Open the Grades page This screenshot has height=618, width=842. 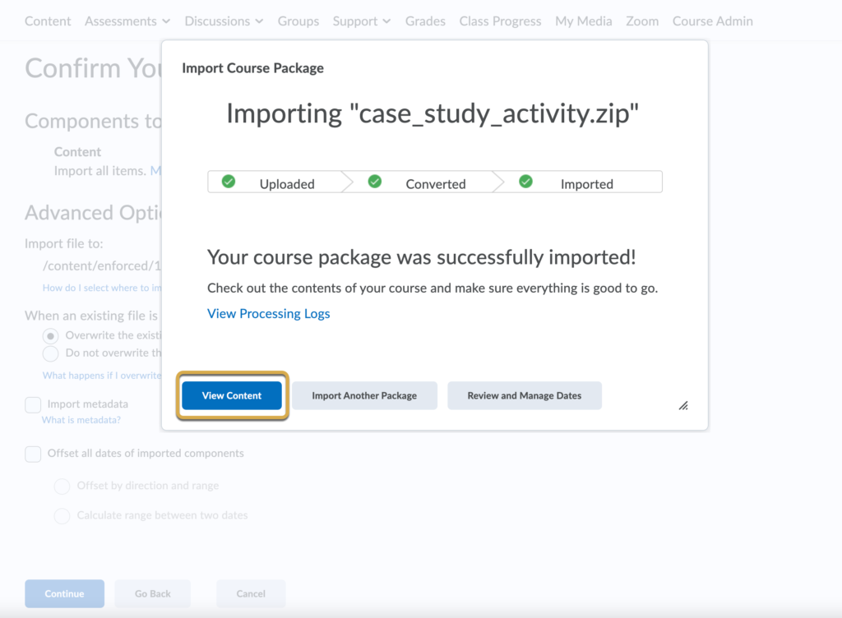[x=425, y=21]
